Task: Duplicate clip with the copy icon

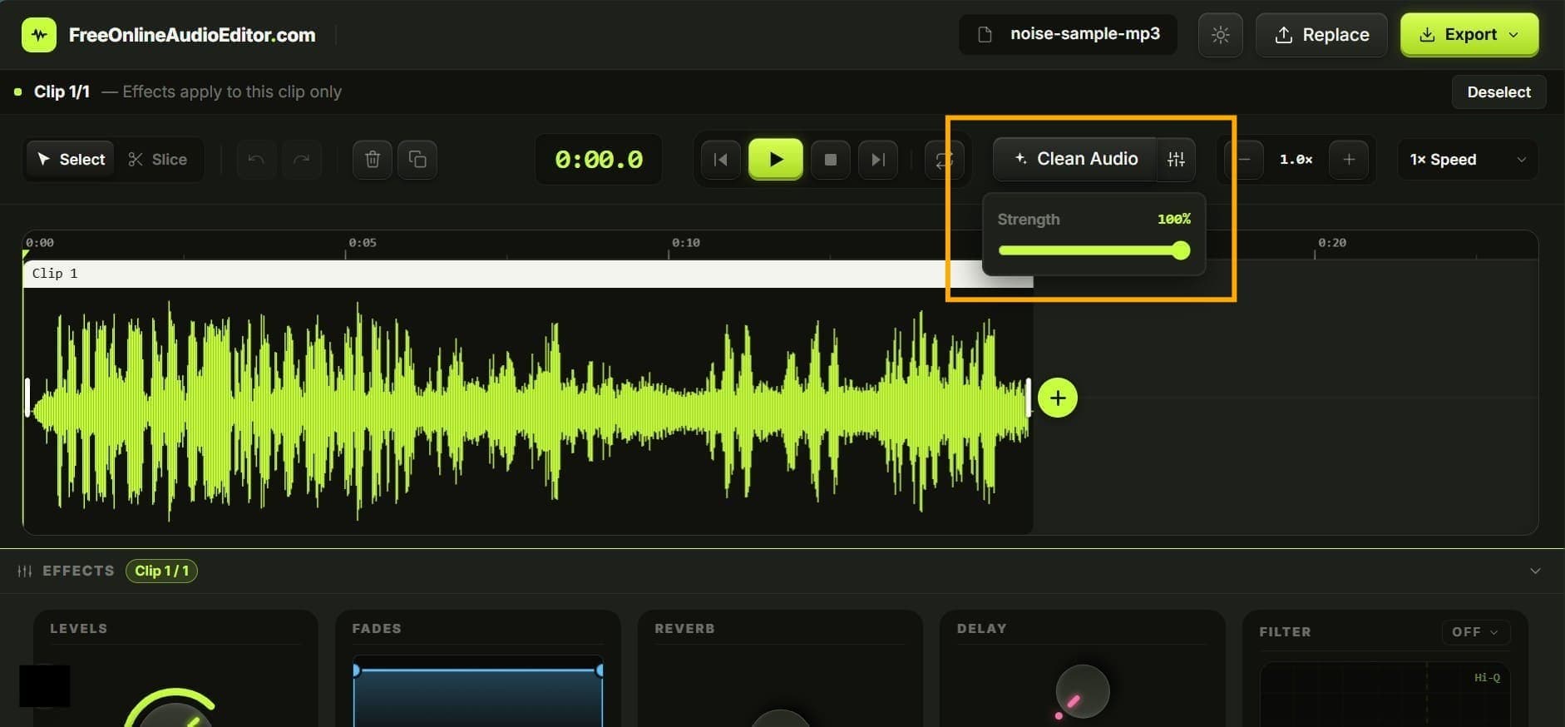Action: (x=417, y=159)
